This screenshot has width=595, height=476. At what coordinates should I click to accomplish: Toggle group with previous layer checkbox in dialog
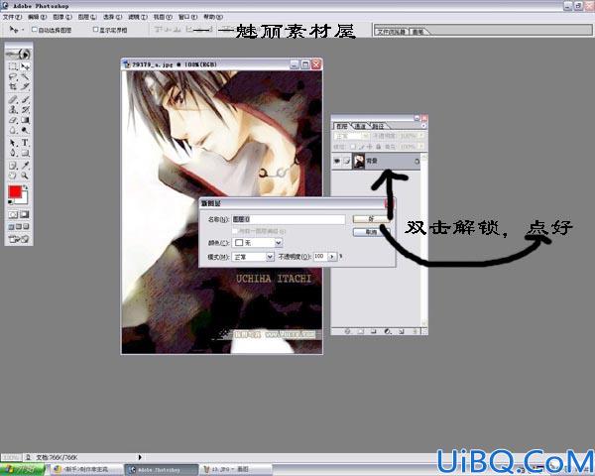coord(235,230)
